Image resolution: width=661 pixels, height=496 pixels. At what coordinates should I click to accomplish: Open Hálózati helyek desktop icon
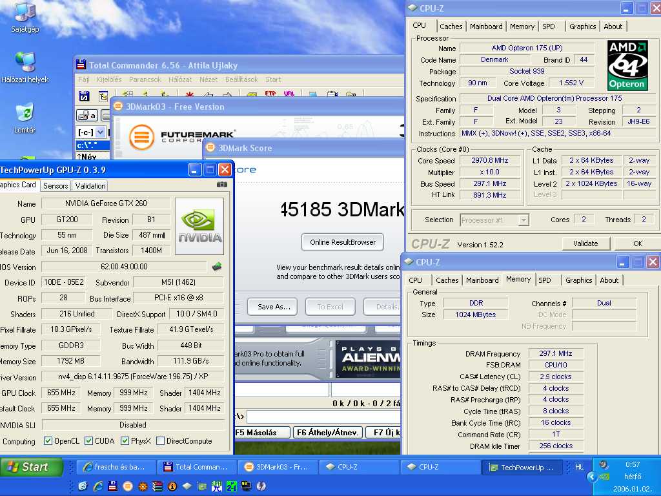click(x=25, y=67)
